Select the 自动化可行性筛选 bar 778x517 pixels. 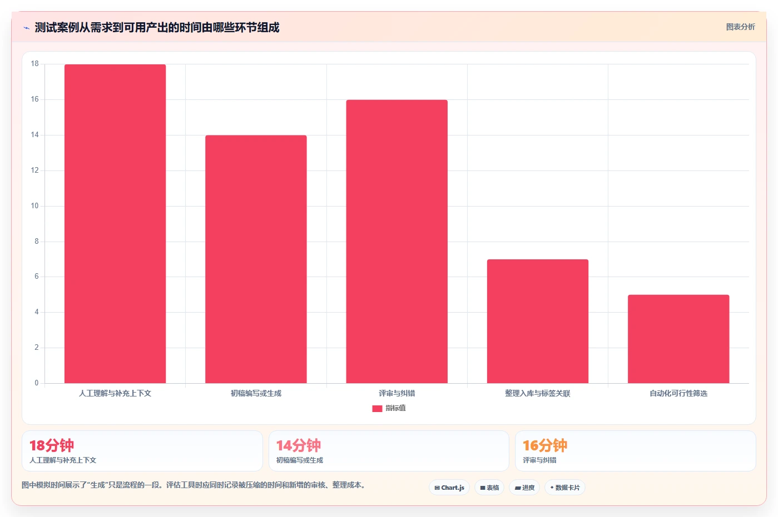tap(678, 339)
